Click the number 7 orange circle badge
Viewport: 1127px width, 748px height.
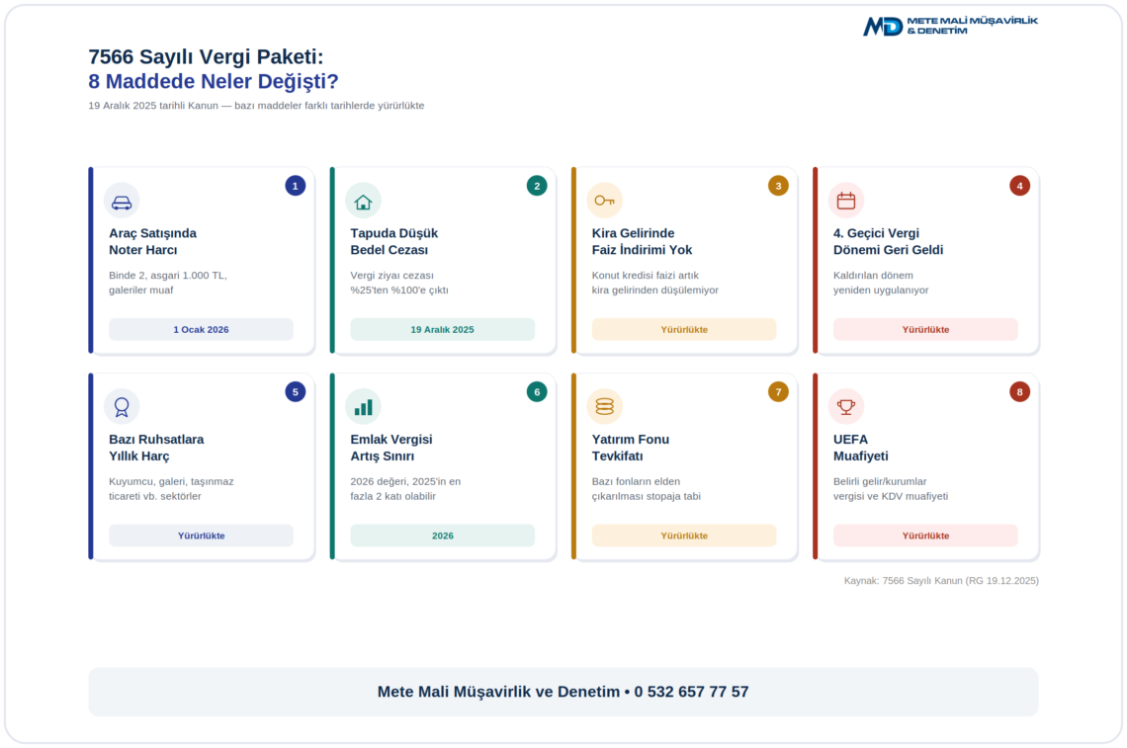point(778,392)
